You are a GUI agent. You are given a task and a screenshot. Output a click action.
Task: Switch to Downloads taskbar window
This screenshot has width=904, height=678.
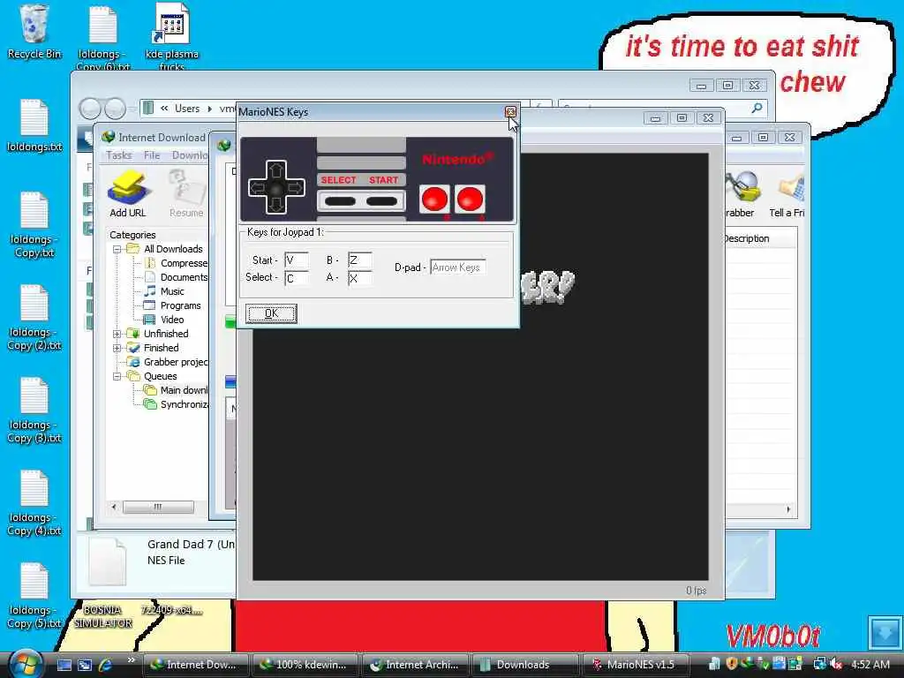click(x=524, y=665)
